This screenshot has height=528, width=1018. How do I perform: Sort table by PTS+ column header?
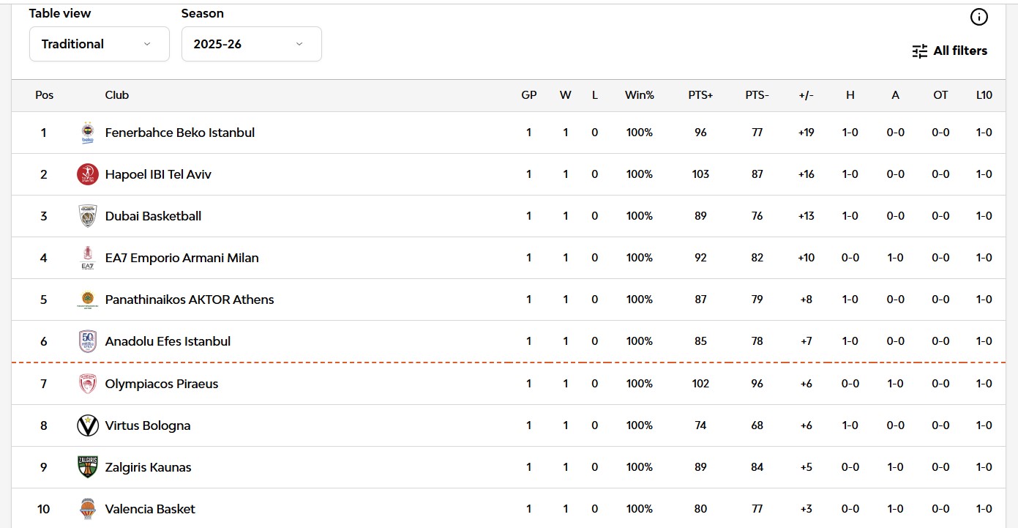[700, 95]
